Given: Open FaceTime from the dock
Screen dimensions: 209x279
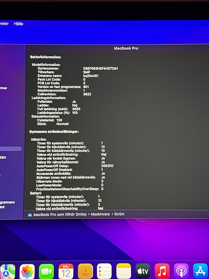Looking at the screenshot, I should [47, 271].
